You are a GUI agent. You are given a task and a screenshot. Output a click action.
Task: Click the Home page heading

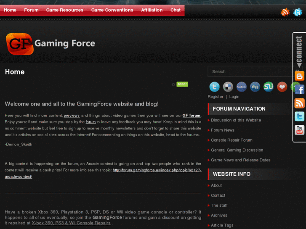click(15, 72)
